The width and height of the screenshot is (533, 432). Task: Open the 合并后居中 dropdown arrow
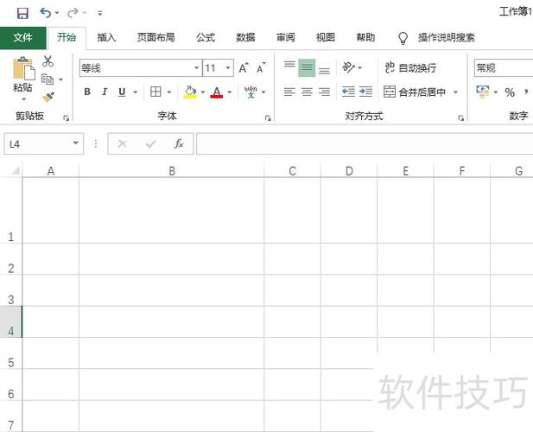455,92
